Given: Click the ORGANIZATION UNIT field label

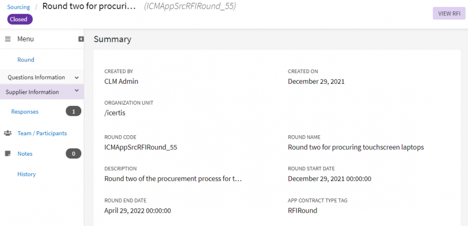Looking at the screenshot, I should (129, 102).
